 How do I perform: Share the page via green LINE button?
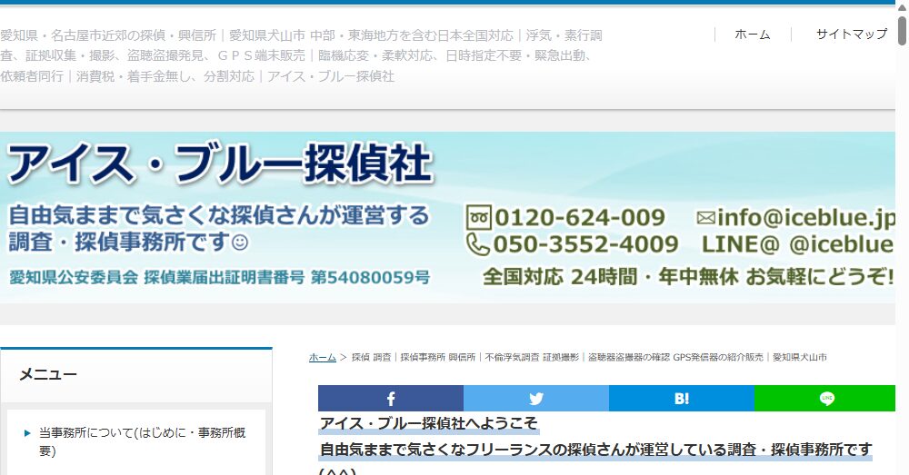tap(825, 399)
